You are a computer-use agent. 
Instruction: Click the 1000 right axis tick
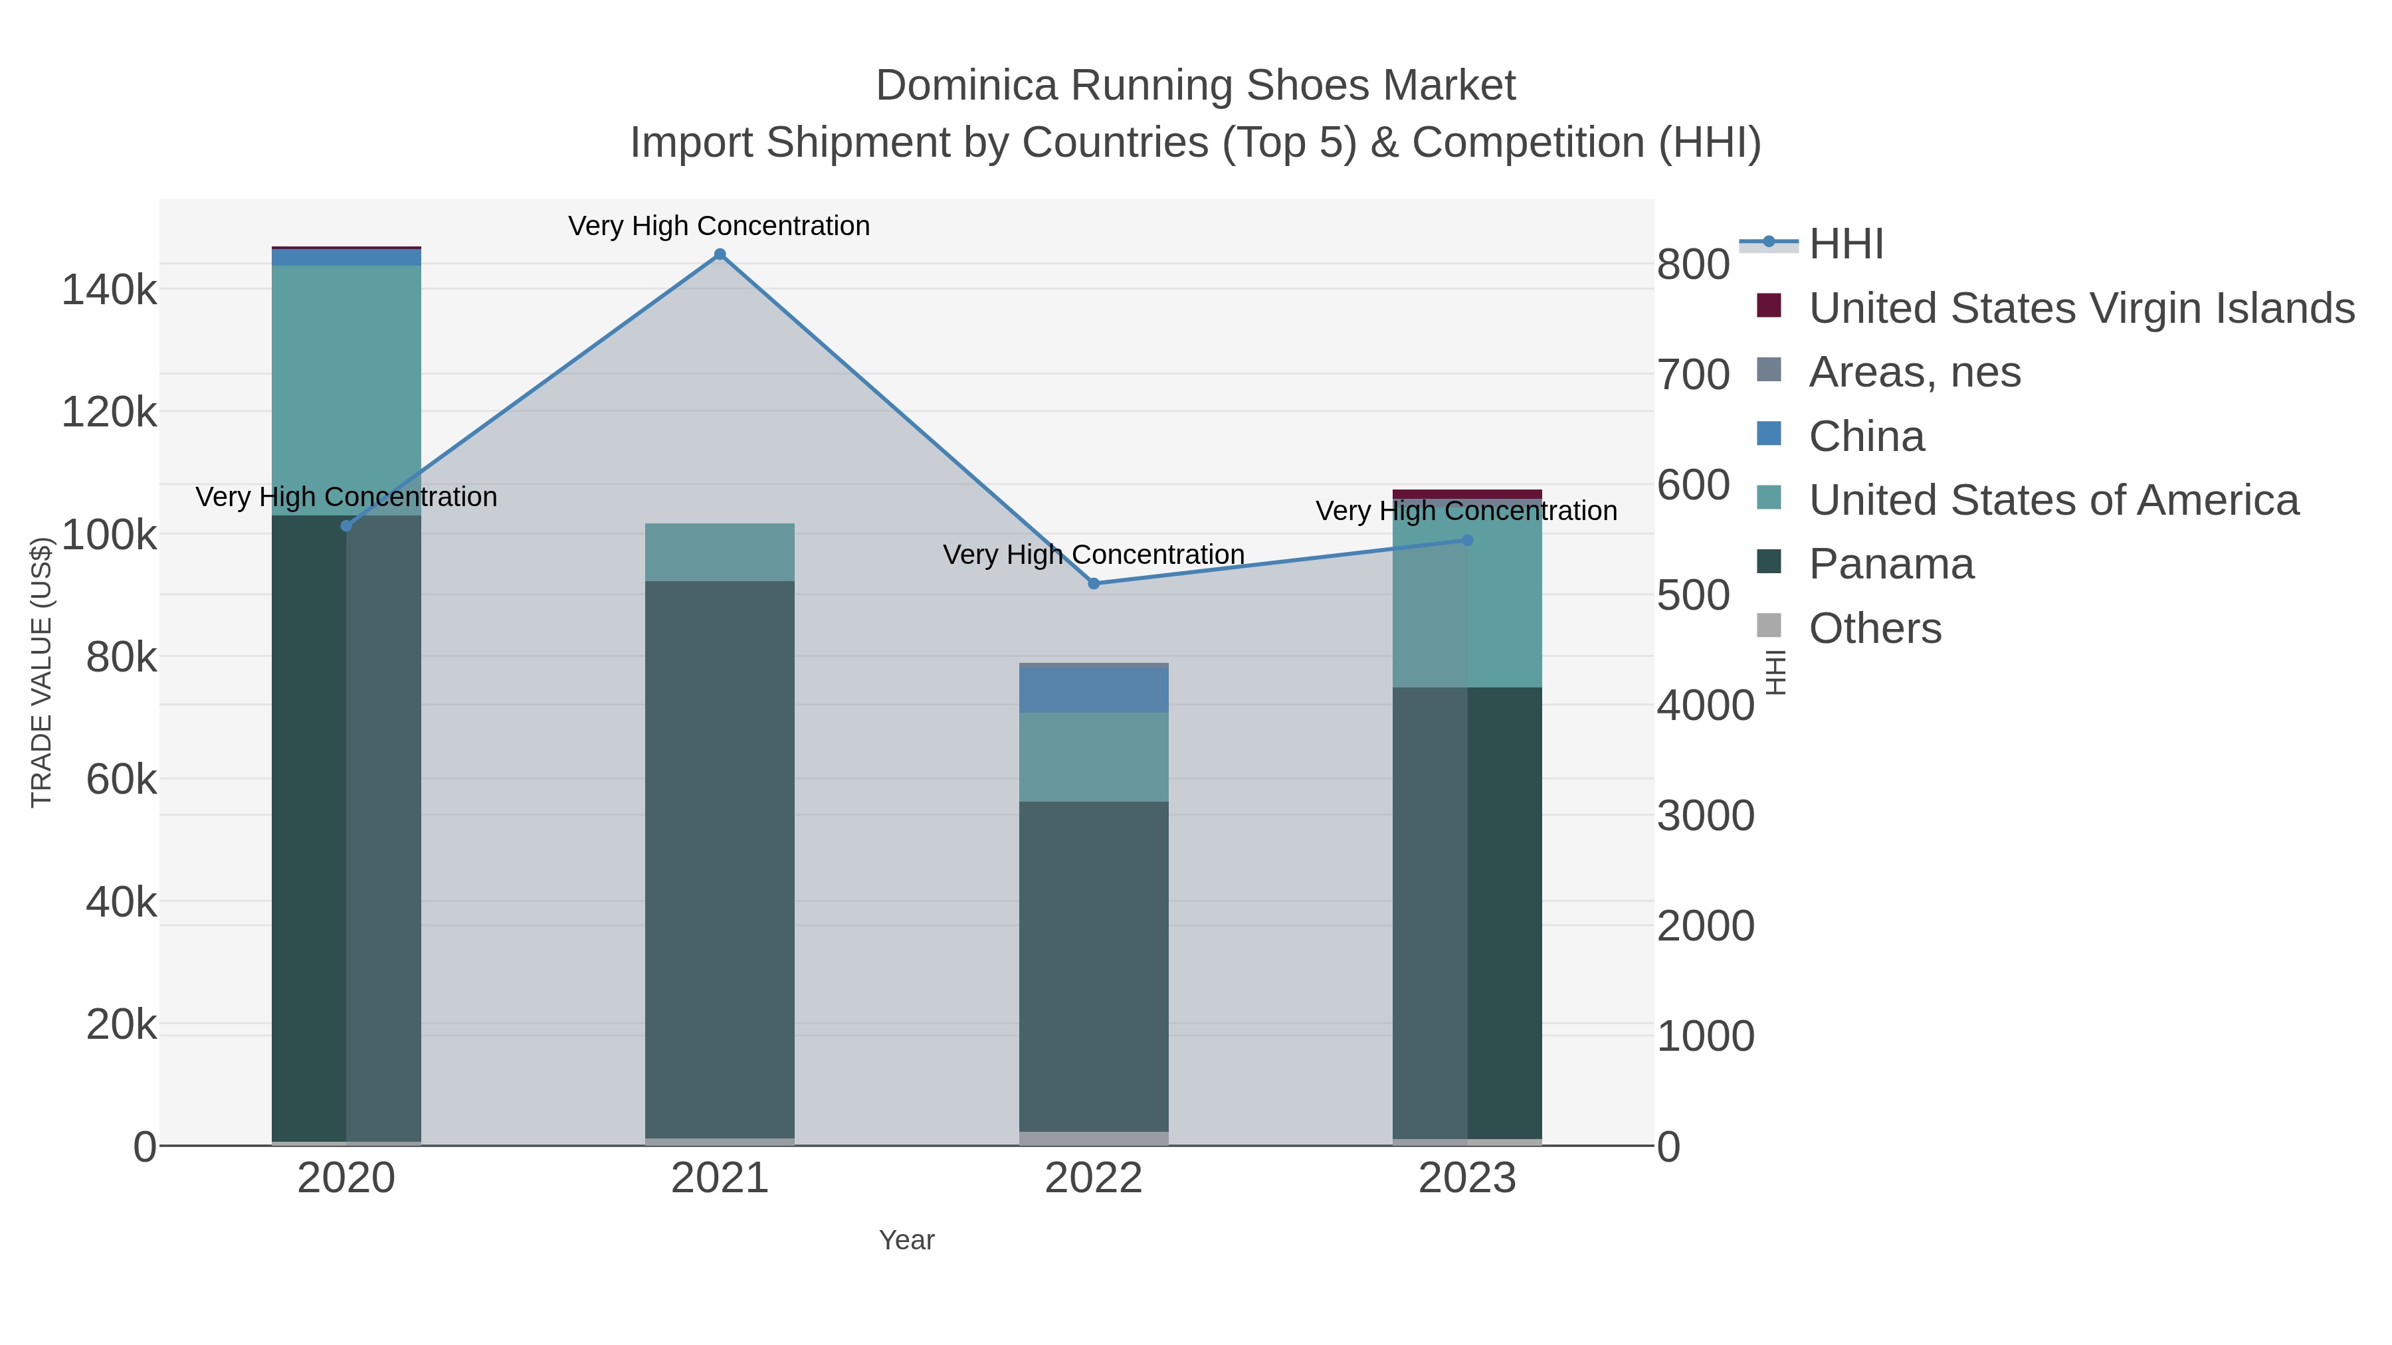point(1706,1036)
